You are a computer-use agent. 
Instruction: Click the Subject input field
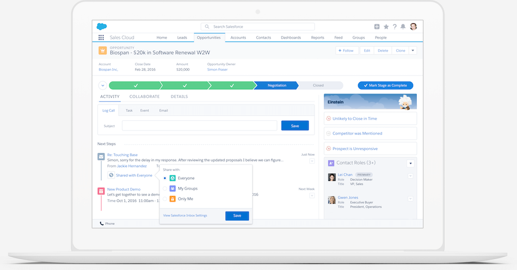pyautogui.click(x=199, y=126)
